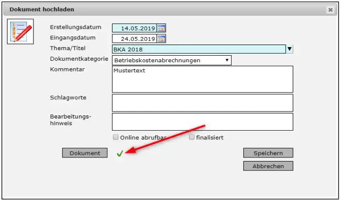Close the Dokument hochladen dialog
Viewport: 340px width, 201px height.
tap(330, 10)
